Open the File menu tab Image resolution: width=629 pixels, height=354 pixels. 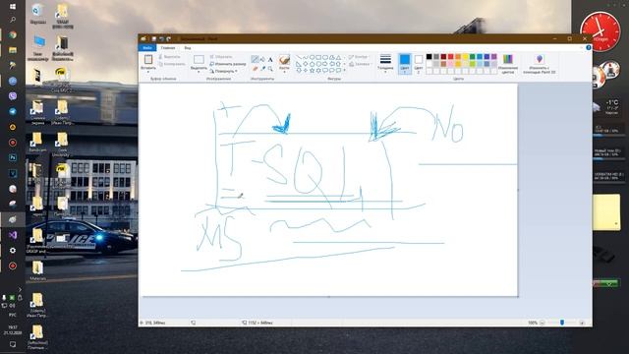(147, 48)
